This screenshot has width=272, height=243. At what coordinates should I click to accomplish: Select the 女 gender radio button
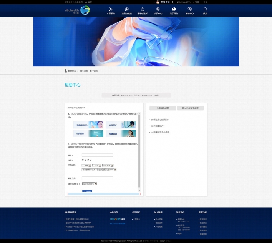[88, 160]
